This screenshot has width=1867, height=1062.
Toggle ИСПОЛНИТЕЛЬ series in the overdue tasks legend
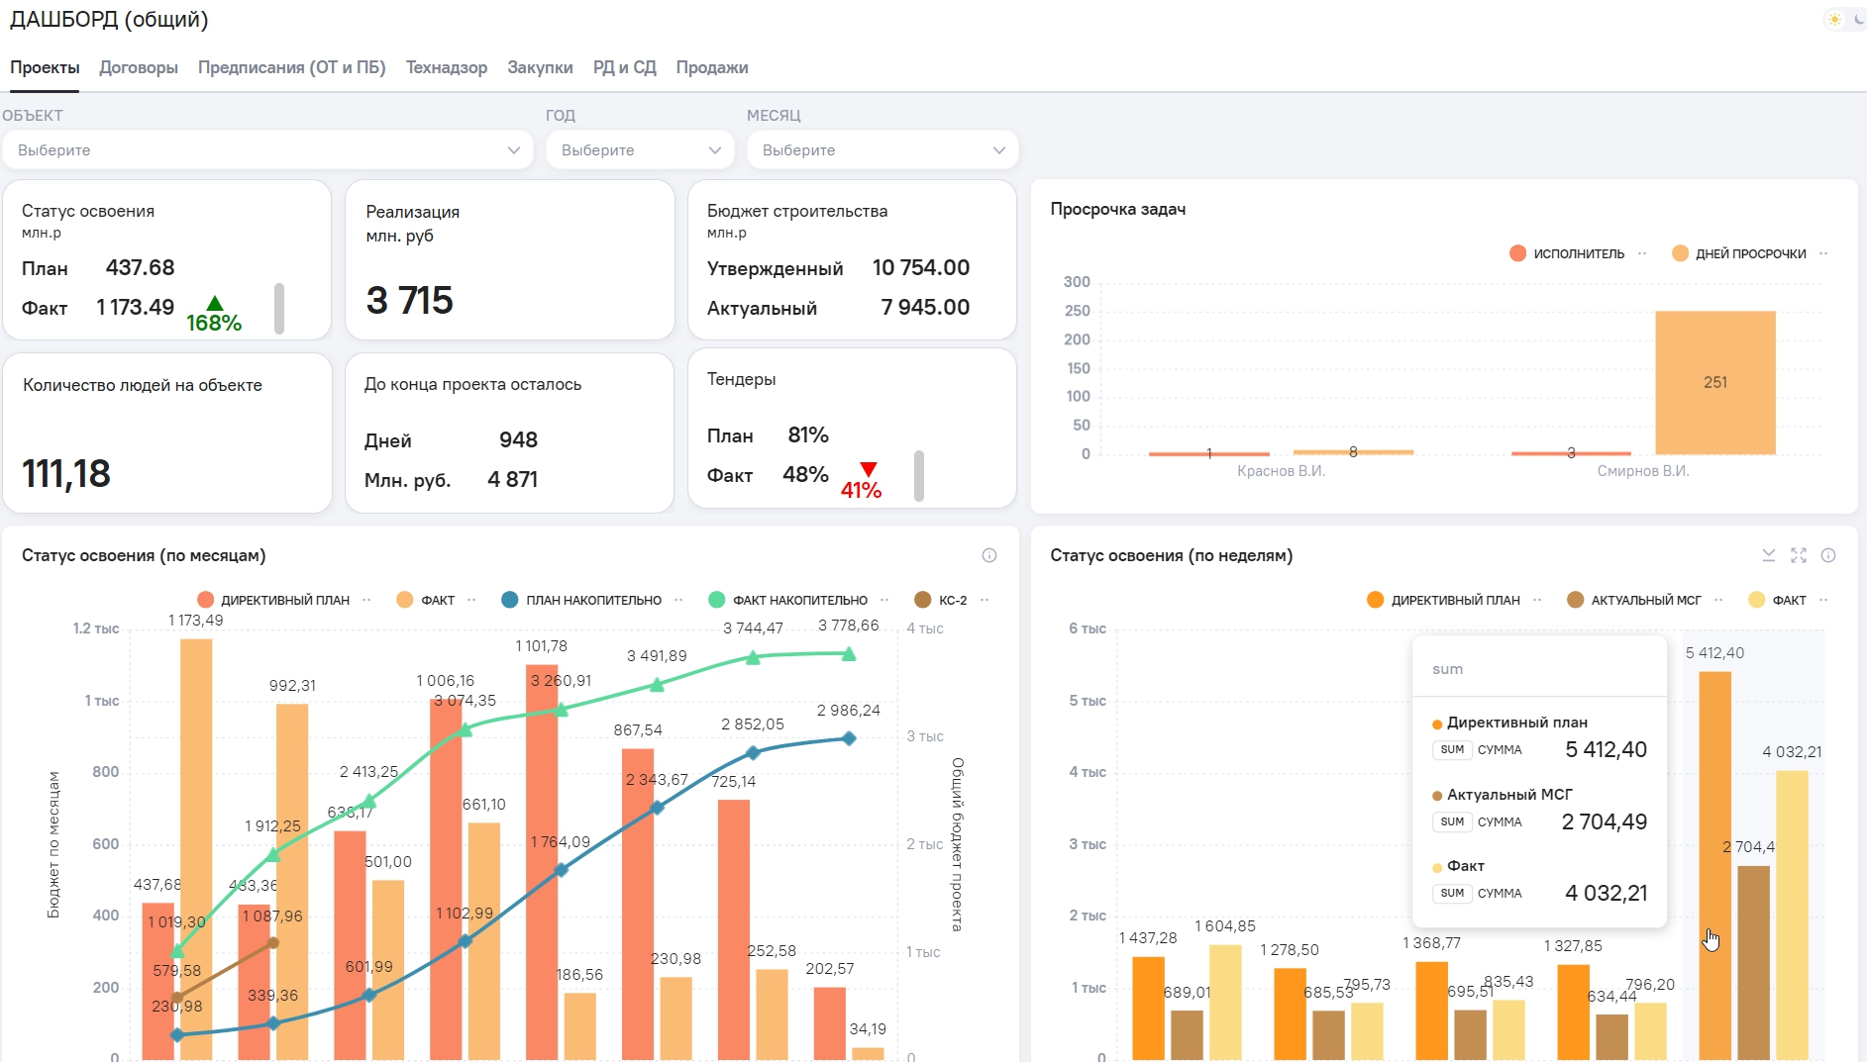tap(1578, 253)
